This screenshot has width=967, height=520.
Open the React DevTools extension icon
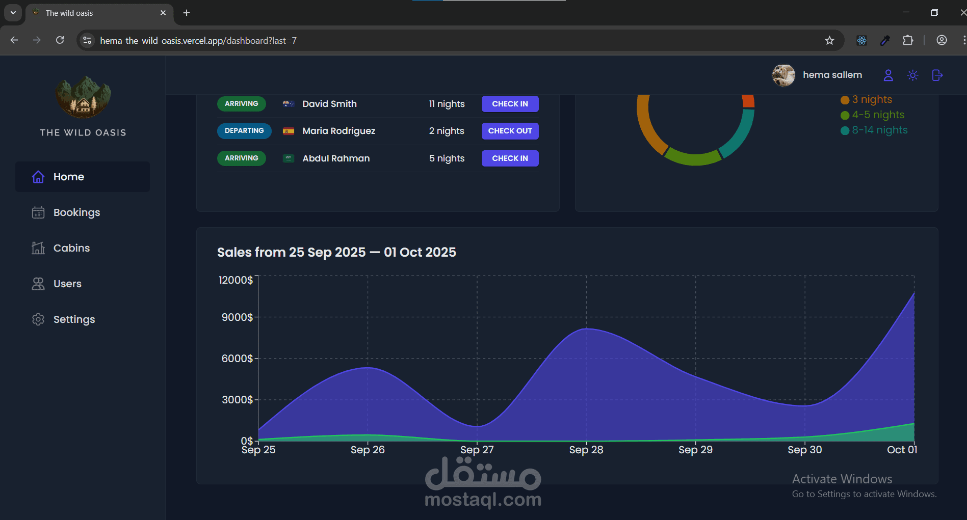861,40
